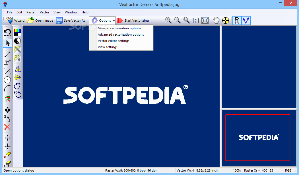Click the fit to window icon
The width and height of the screenshot is (299, 175).
tap(205, 21)
